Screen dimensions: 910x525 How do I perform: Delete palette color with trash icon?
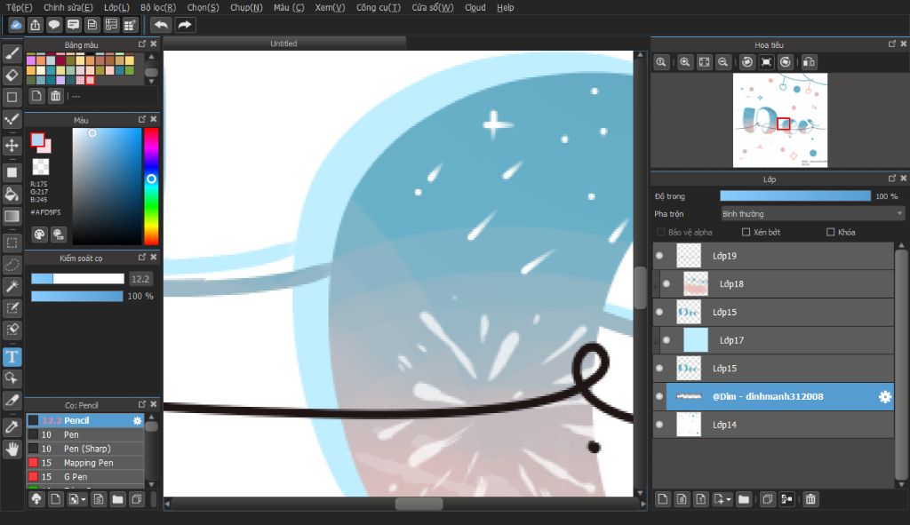[x=55, y=96]
